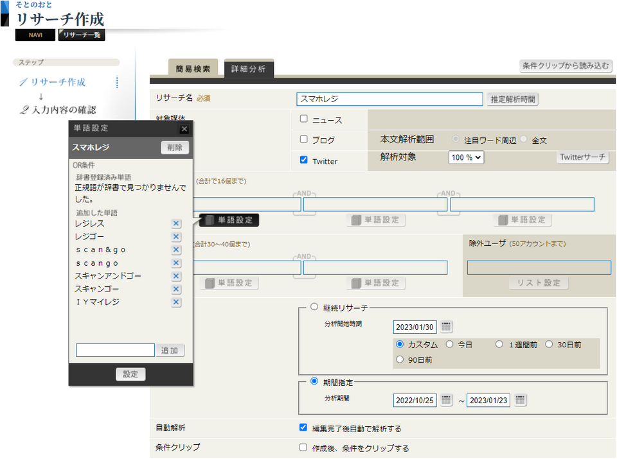This screenshot has width=617, height=459.
Task: Choose the 1週間前 radio option
Action: (499, 345)
